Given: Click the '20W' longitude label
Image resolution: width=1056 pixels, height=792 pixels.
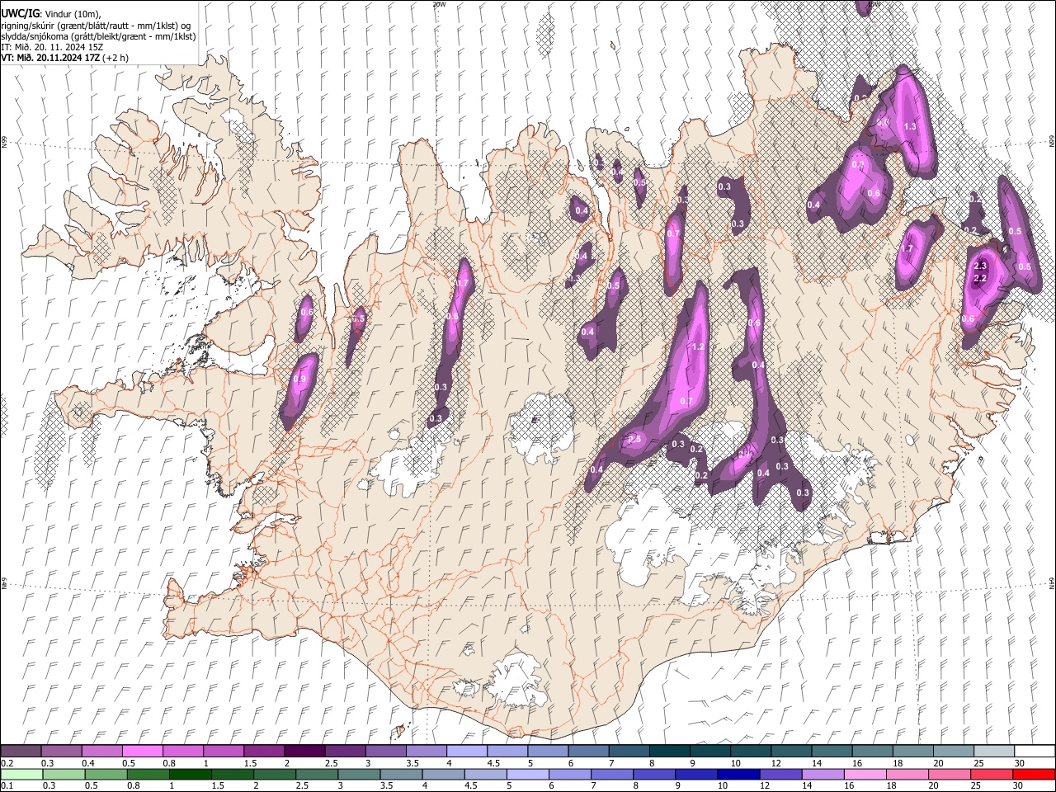Looking at the screenshot, I should (438, 4).
